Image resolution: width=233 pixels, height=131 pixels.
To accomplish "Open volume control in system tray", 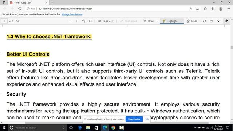I will pyautogui.click(x=211, y=128).
